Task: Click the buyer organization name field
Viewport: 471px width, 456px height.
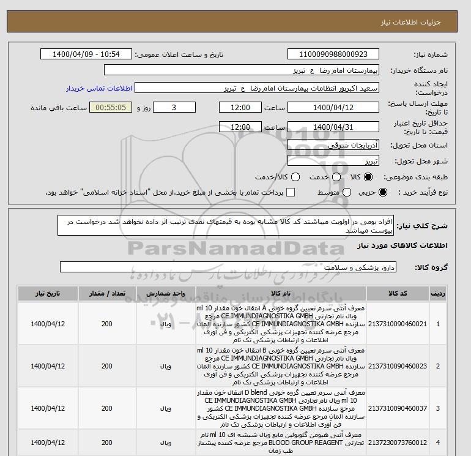Action: (x=242, y=70)
